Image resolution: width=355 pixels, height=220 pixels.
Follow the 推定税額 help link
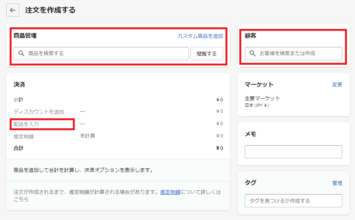click(x=170, y=192)
